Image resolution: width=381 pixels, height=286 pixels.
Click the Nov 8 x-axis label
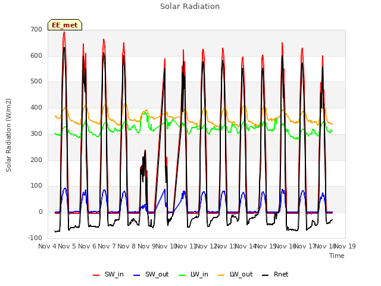(127, 246)
